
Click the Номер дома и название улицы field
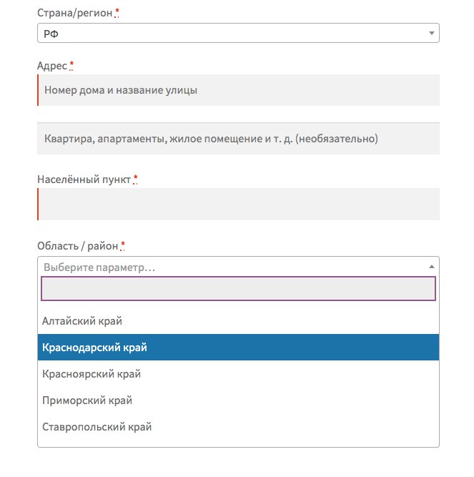click(x=237, y=91)
